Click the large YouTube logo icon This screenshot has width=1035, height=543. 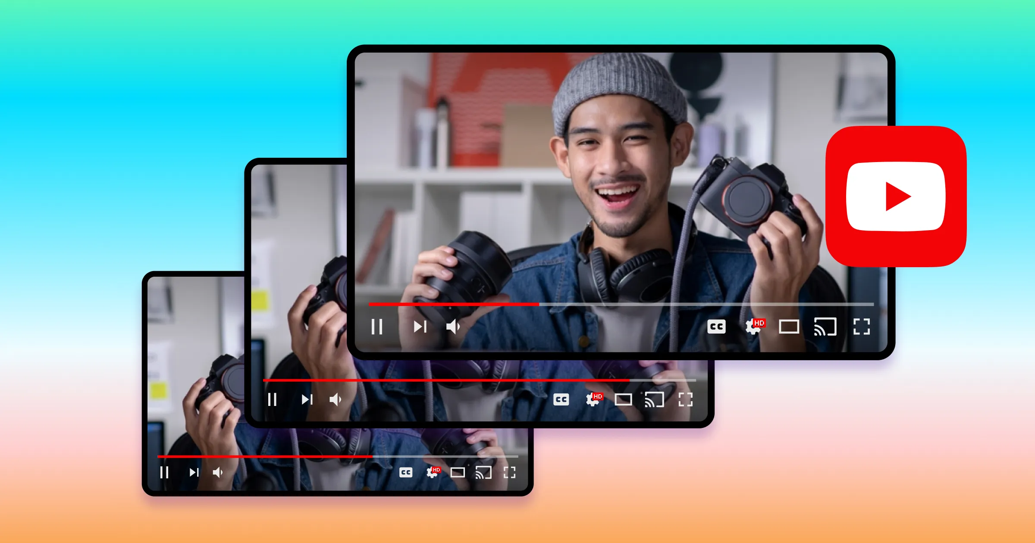click(896, 196)
